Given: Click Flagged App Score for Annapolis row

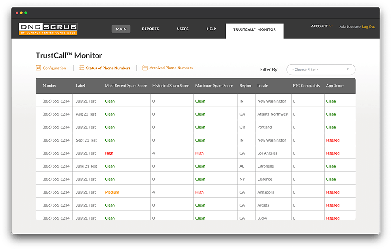Looking at the screenshot, I should (333, 192).
